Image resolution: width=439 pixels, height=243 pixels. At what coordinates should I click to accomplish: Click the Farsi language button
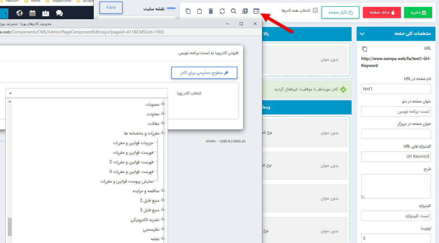coord(111,8)
